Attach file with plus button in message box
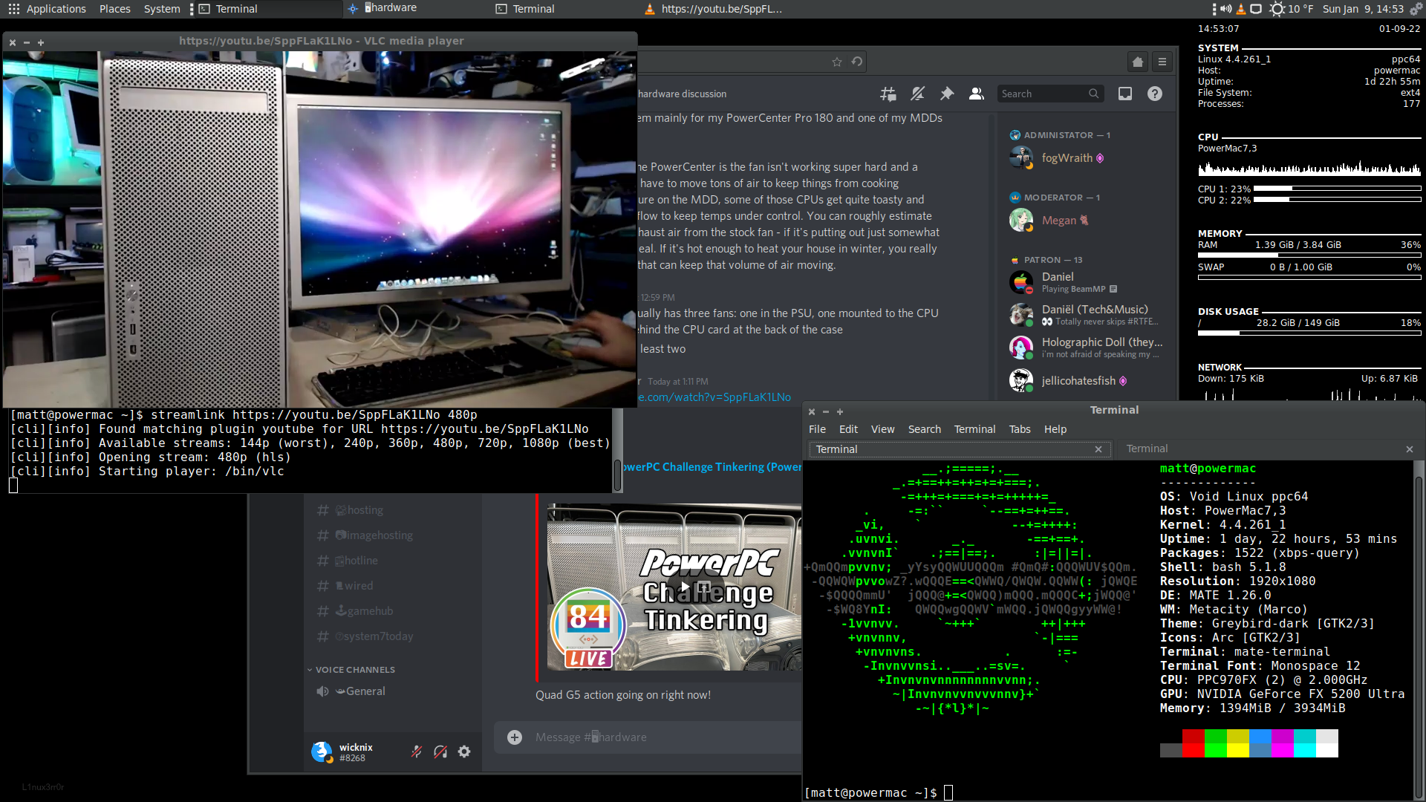Viewport: 1426px width, 802px height. 515,737
